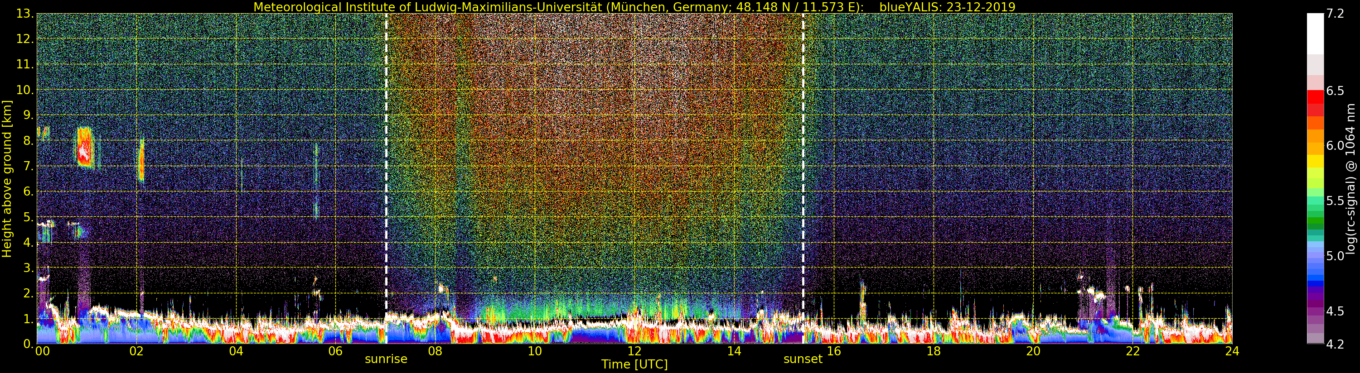
Task: Click the 02 time tick label
Action: pyautogui.click(x=137, y=351)
